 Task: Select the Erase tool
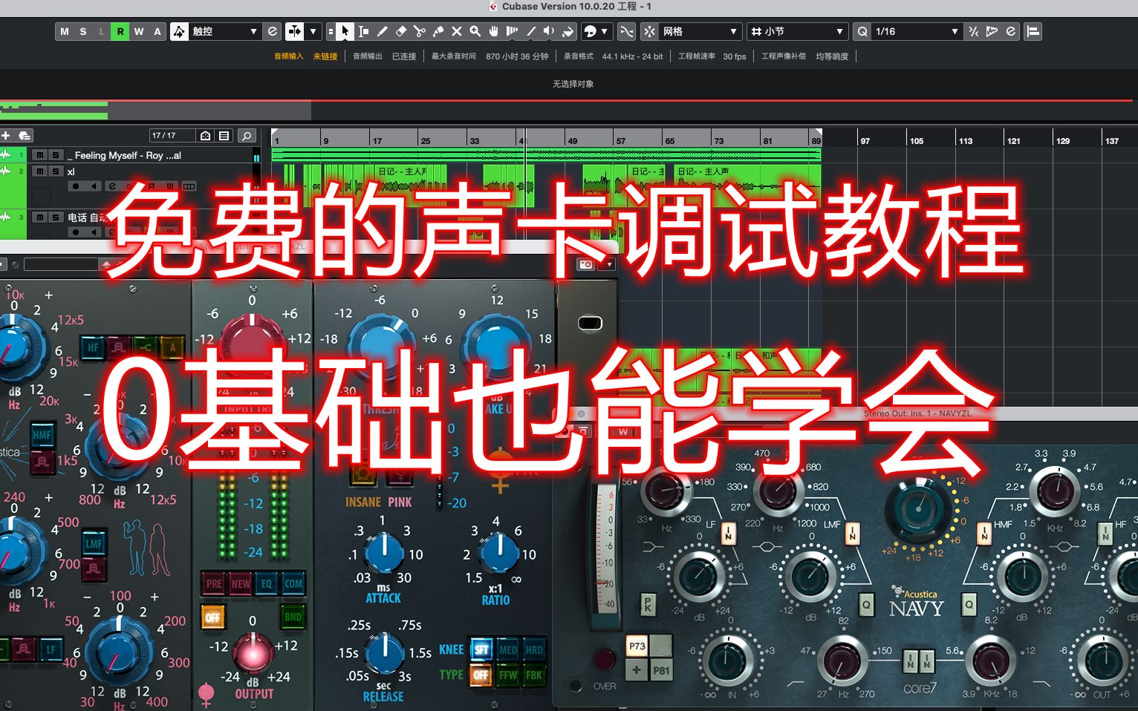coord(400,31)
